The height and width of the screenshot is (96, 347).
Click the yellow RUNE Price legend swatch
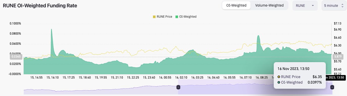pos(154,17)
